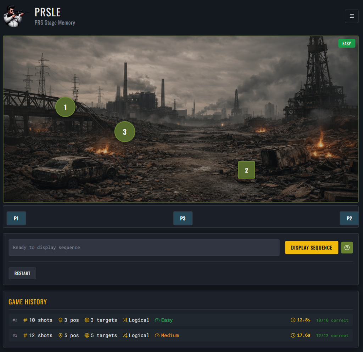Click the bullseye icon beside 3 targets
The width and height of the screenshot is (363, 352).
coord(86,320)
